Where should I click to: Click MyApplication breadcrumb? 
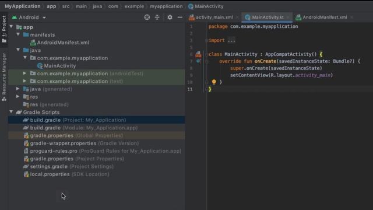pos(23,6)
